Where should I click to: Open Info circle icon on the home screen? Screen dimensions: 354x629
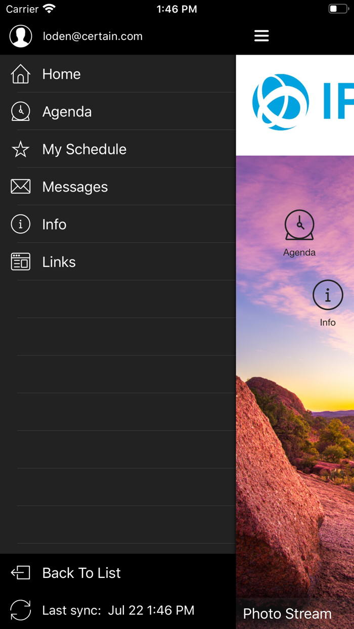pyautogui.click(x=328, y=295)
